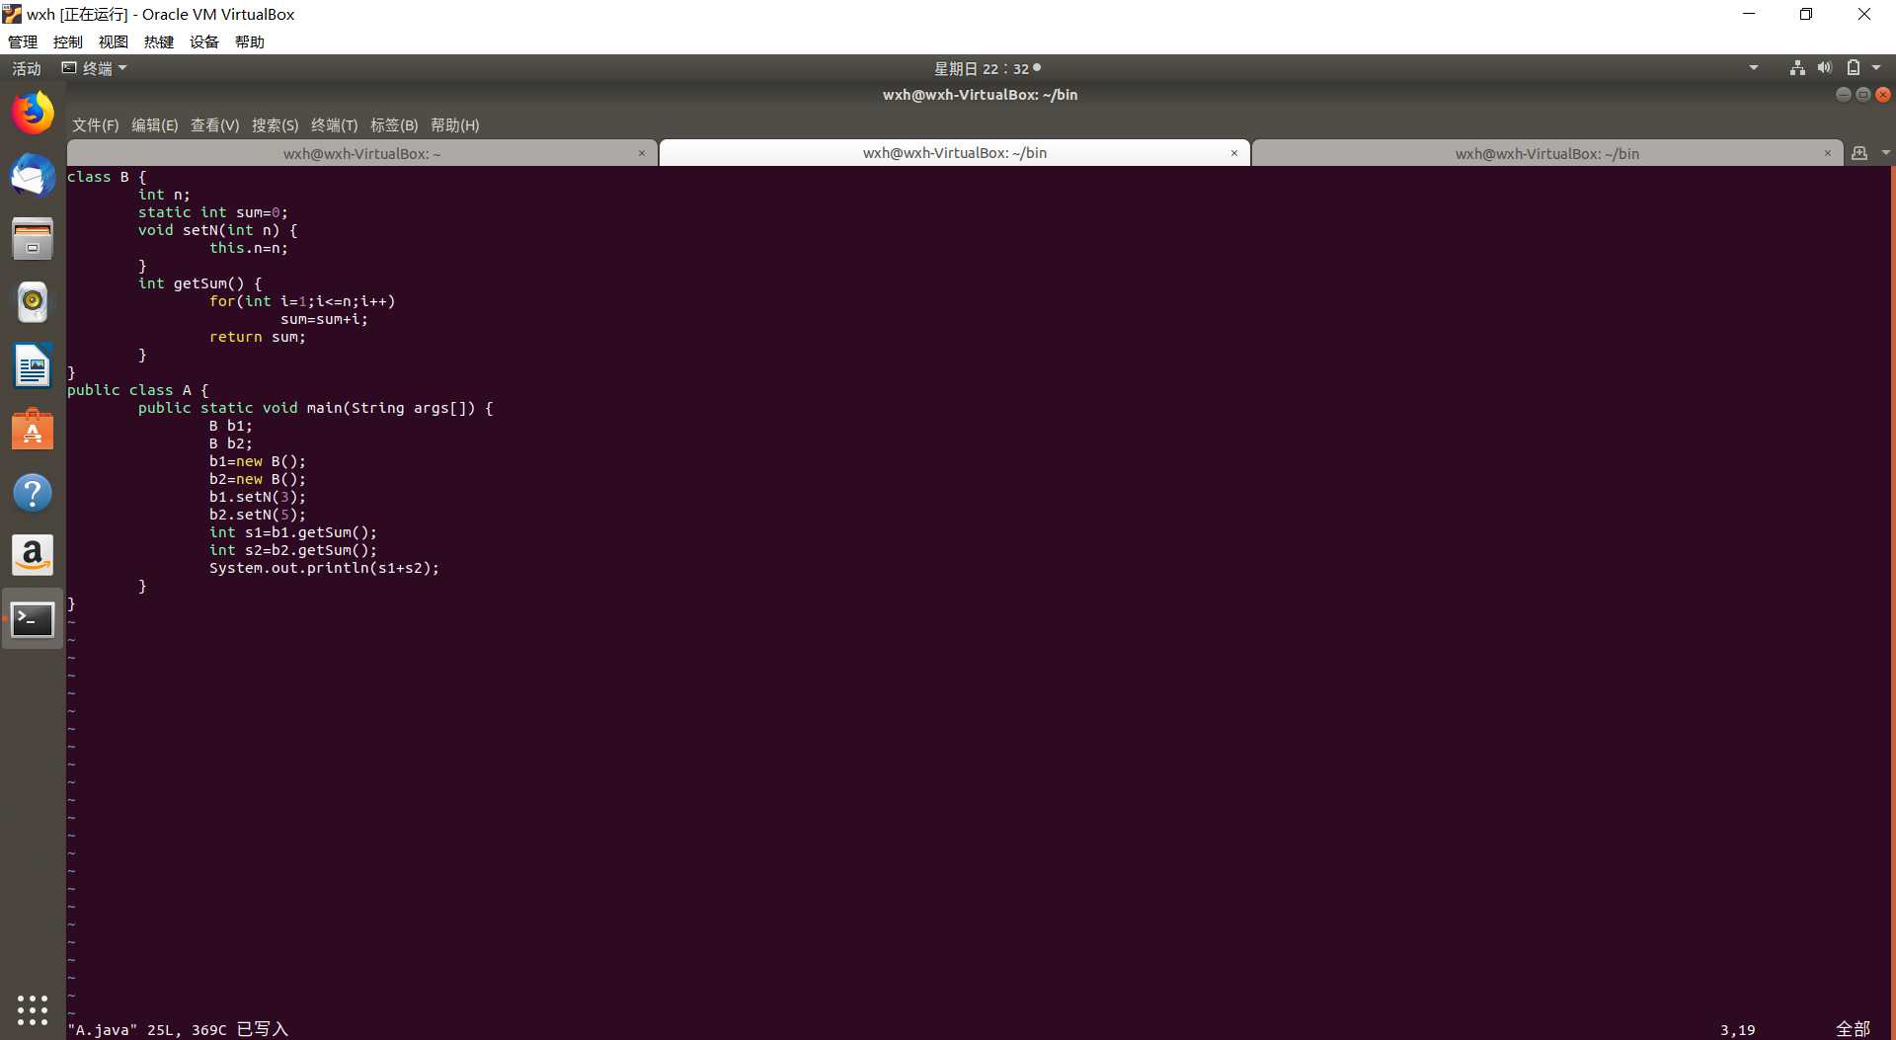The width and height of the screenshot is (1896, 1040).
Task: Click the new-tab icon beside terminal tabs
Action: pos(1859,153)
